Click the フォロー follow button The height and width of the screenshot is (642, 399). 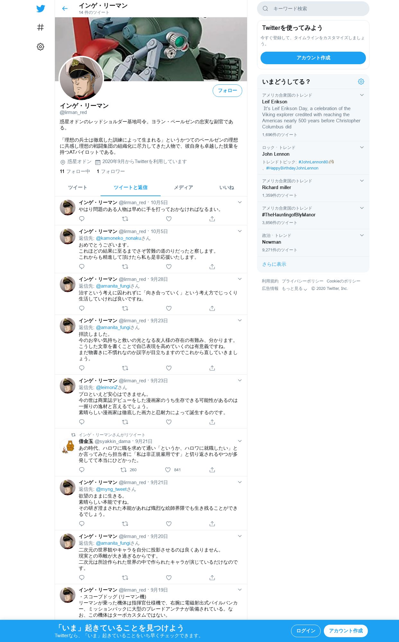click(x=227, y=91)
